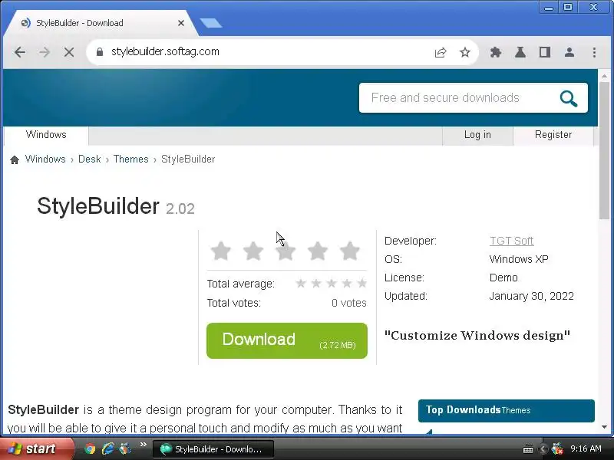The height and width of the screenshot is (460, 614).
Task: Select the StyleBuilder - Download browser tab
Action: point(101,23)
